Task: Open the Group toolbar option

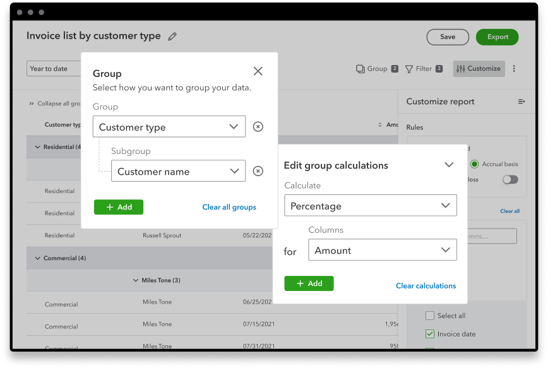Action: point(377,69)
